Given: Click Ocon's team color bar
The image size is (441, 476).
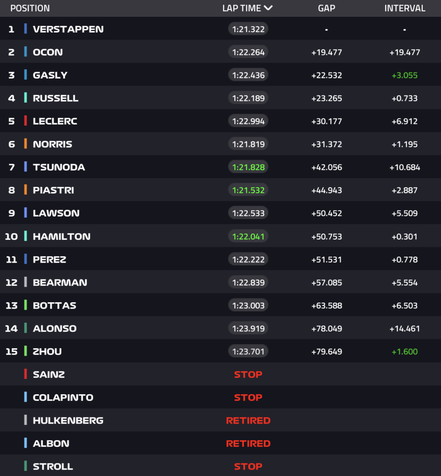Looking at the screenshot, I should pos(26,52).
